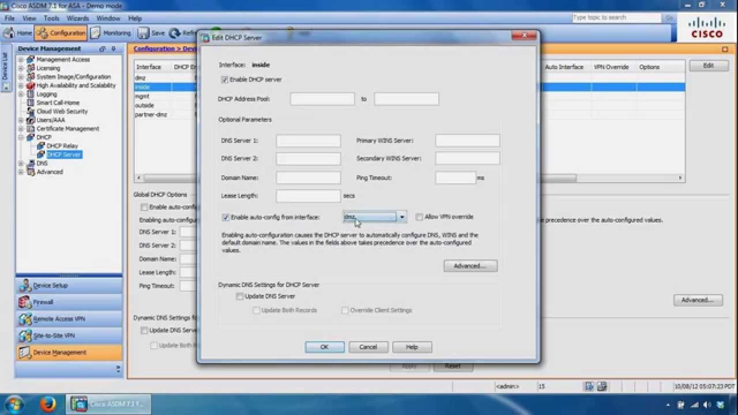Expand the Management Access tree node
Viewport: 738px width, 415px height.
21,59
